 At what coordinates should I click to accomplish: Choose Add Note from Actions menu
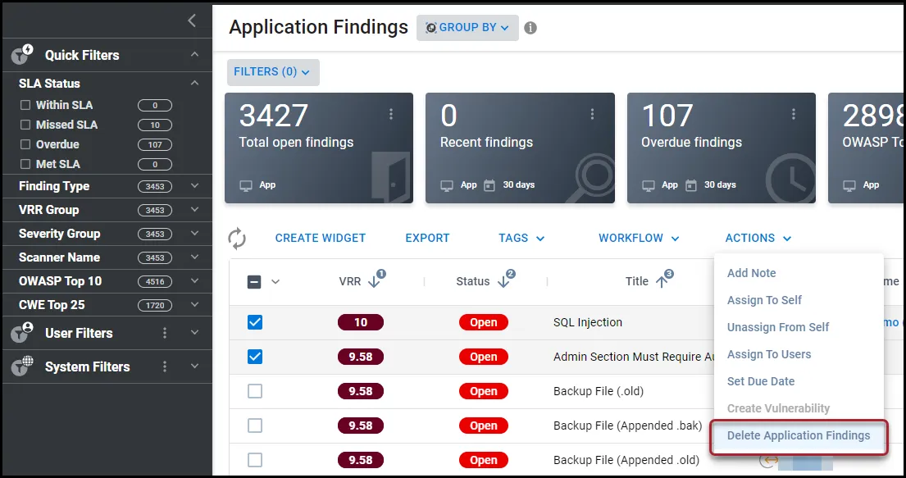click(x=751, y=273)
